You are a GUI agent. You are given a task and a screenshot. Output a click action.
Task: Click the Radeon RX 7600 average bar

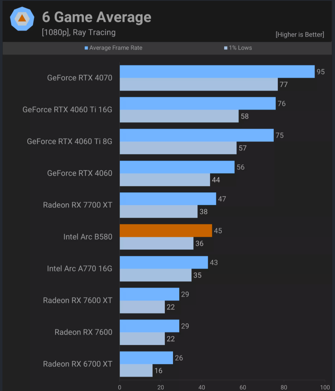pyautogui.click(x=149, y=326)
